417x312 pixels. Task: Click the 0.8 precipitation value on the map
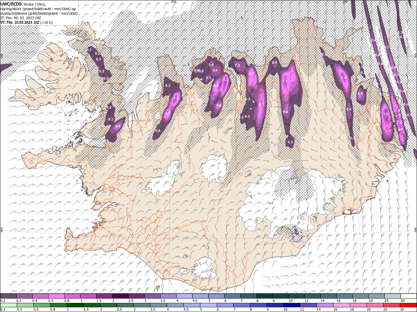tap(216, 86)
